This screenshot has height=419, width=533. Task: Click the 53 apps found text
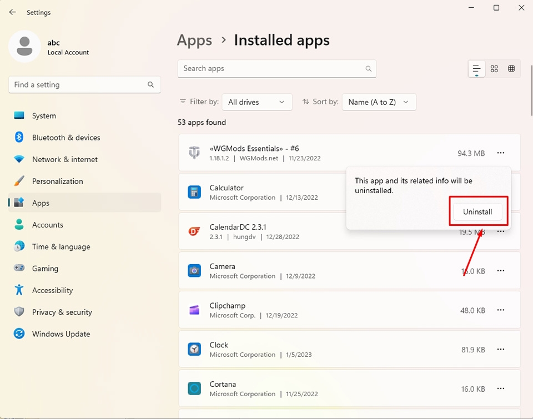click(202, 122)
